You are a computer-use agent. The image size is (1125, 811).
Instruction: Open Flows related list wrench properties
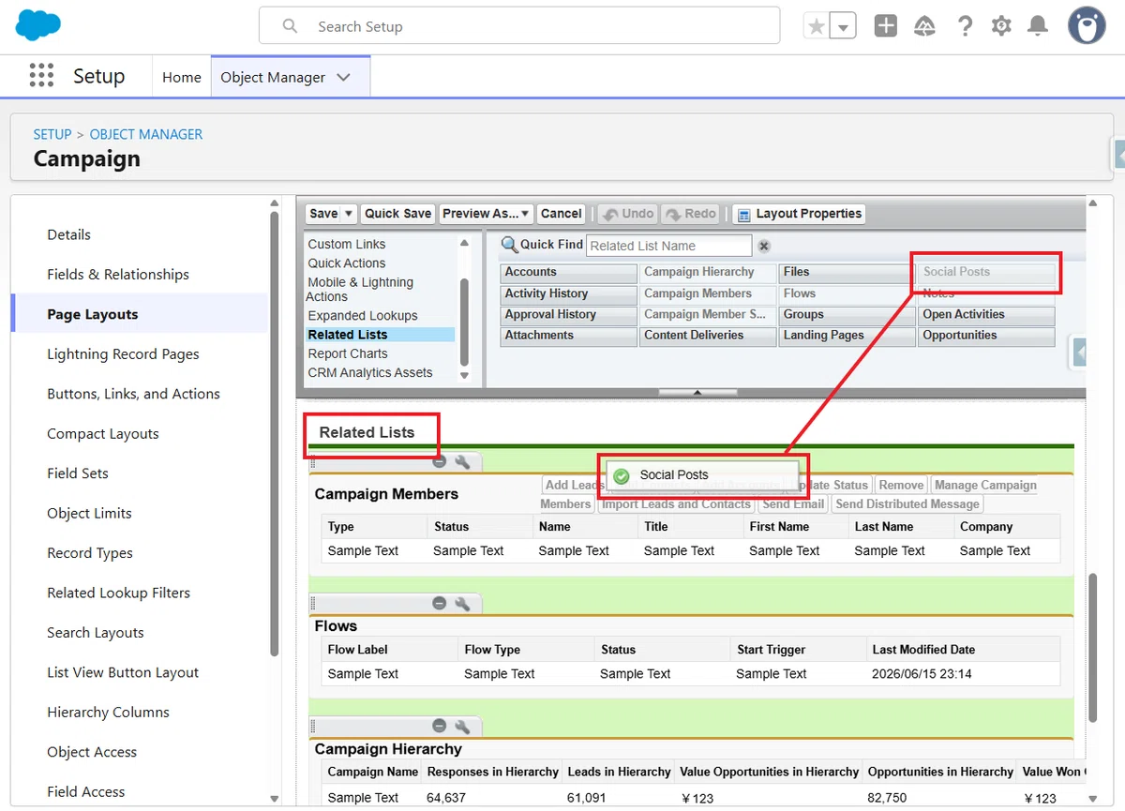coord(462,603)
